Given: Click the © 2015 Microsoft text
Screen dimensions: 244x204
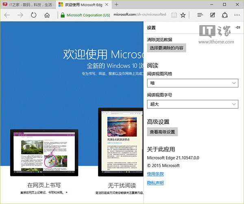Looking at the screenshot, I should (x=163, y=165).
